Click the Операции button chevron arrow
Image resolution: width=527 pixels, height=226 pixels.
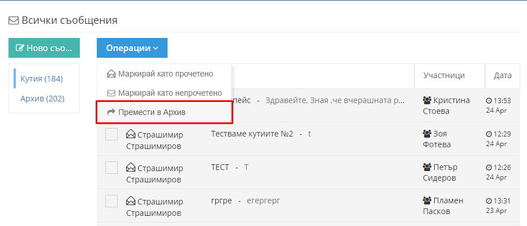(x=156, y=49)
